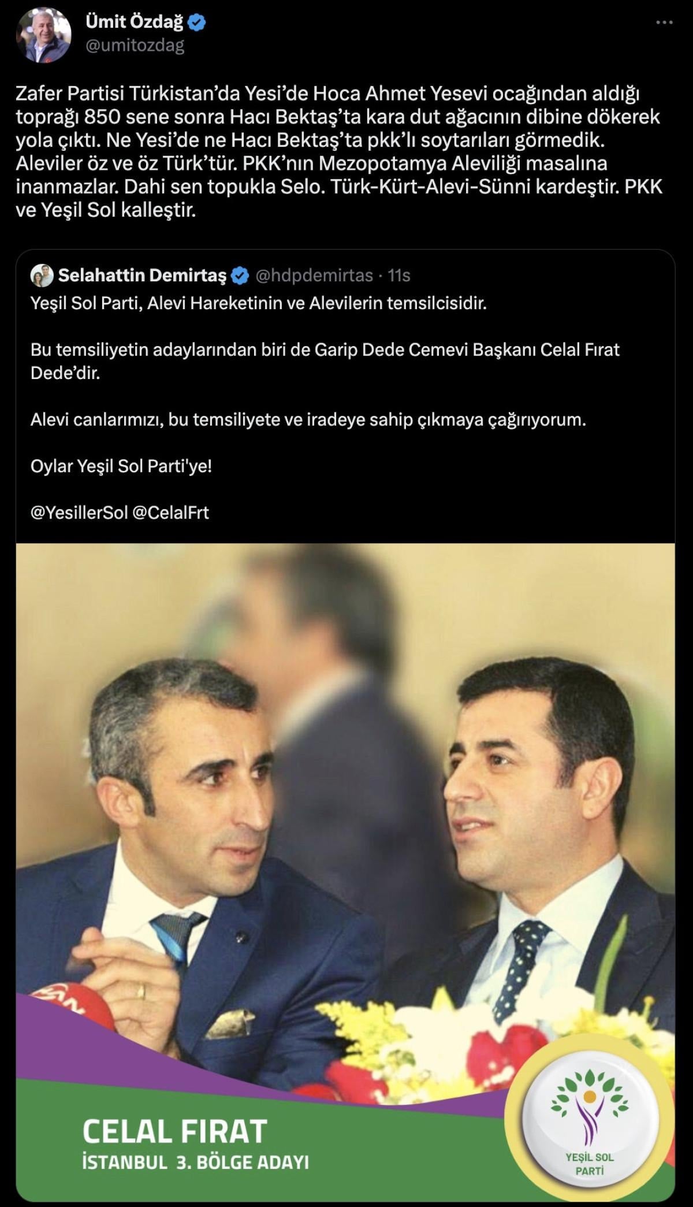
Task: Click the main tweet text about Zafer Partisi
Action: 338,152
